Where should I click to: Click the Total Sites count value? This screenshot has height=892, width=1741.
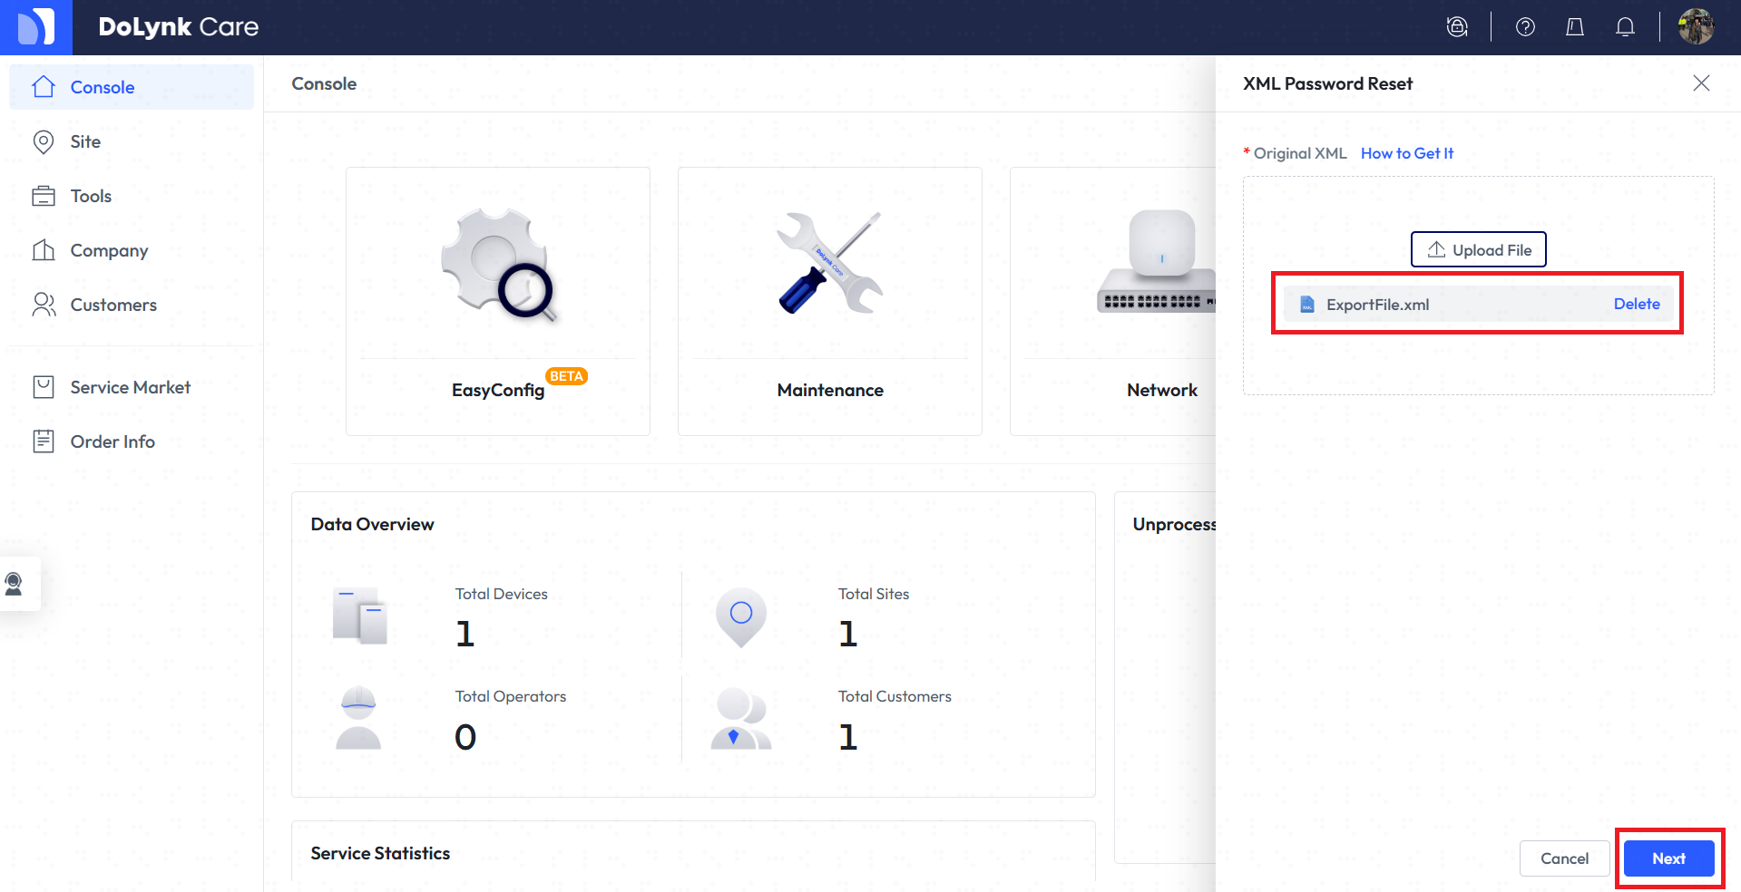pyautogui.click(x=848, y=634)
